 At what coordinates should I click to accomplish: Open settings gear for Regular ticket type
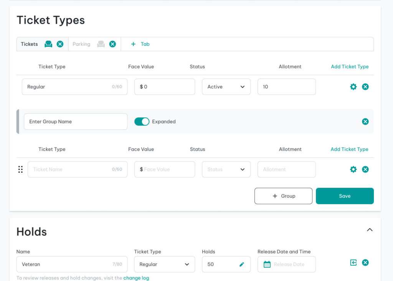[353, 87]
